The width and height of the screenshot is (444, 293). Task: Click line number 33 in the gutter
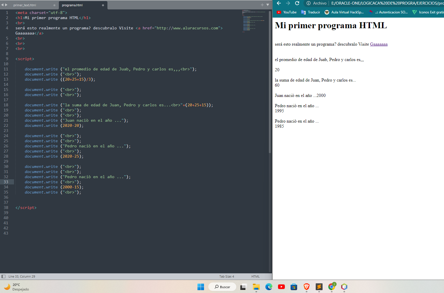tap(6, 182)
